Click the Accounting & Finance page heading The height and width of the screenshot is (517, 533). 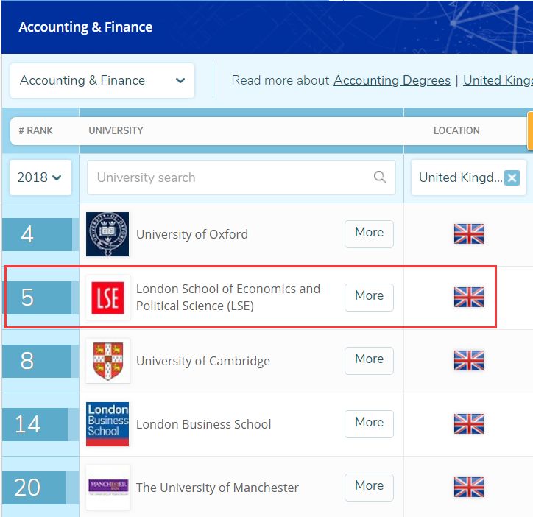click(85, 27)
